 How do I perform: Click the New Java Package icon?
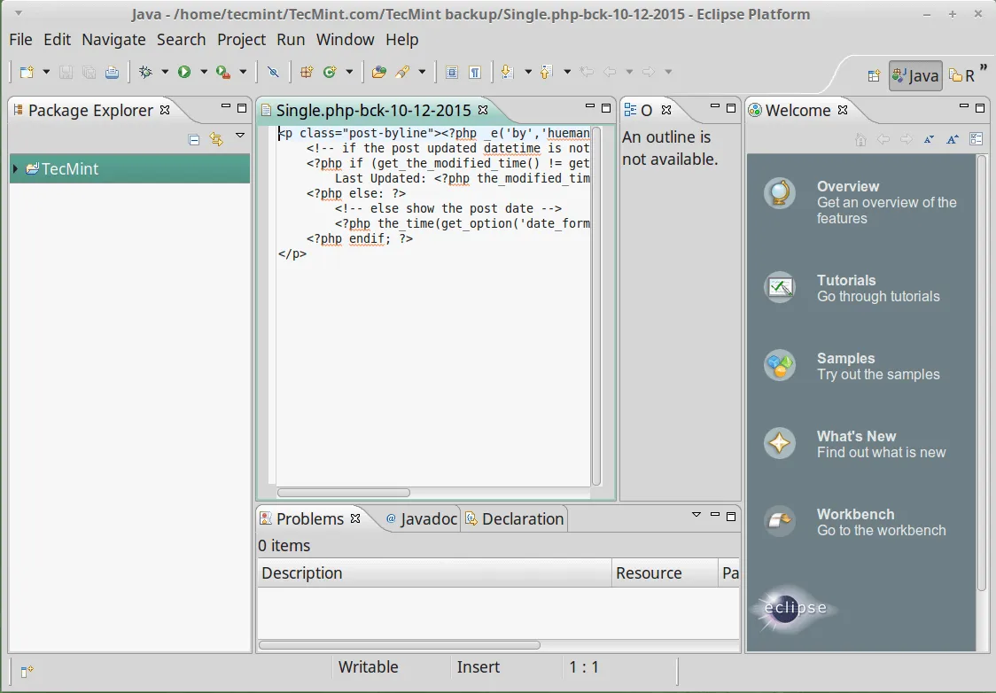point(307,72)
